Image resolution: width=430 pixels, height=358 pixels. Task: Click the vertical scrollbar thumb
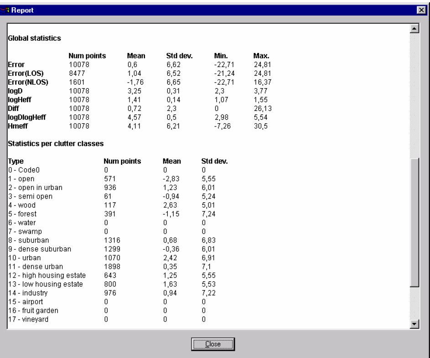click(x=414, y=222)
